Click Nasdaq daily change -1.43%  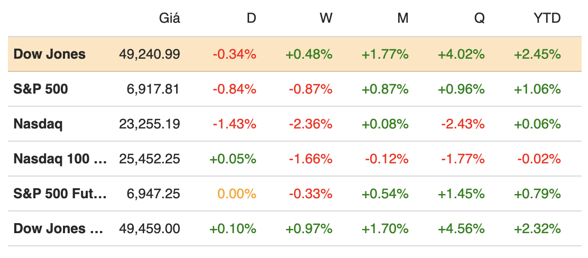click(234, 124)
